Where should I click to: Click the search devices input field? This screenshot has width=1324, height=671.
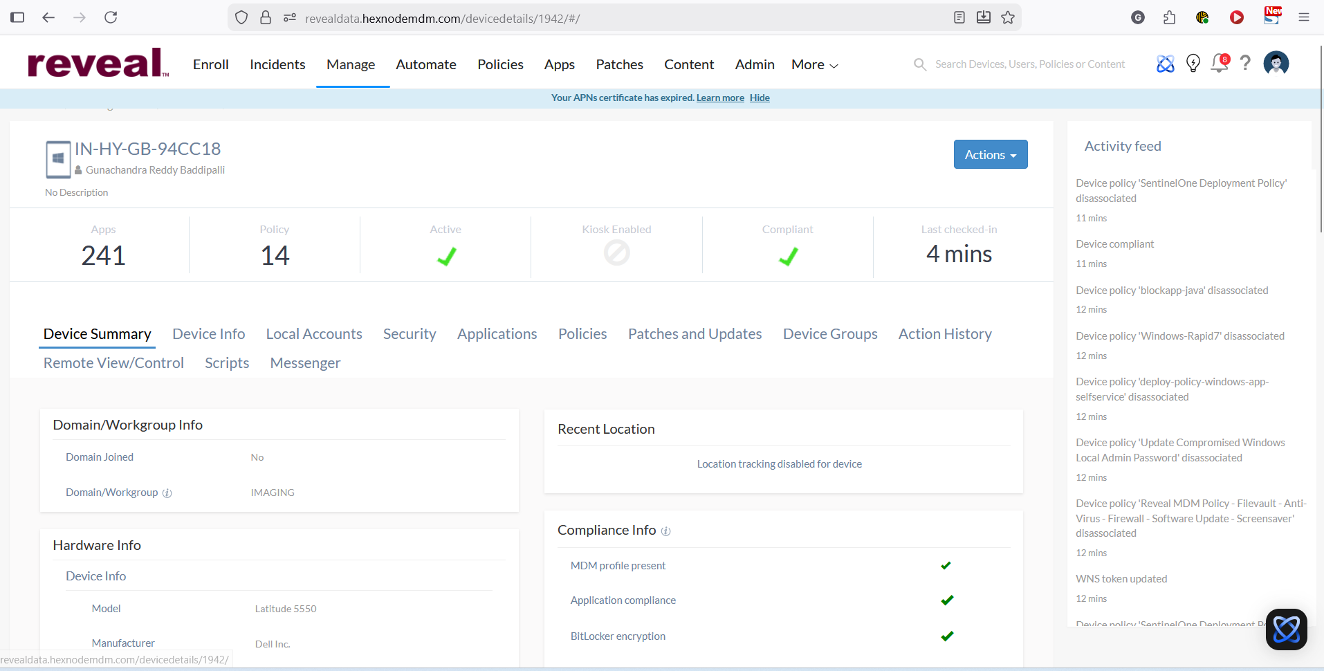(1029, 64)
